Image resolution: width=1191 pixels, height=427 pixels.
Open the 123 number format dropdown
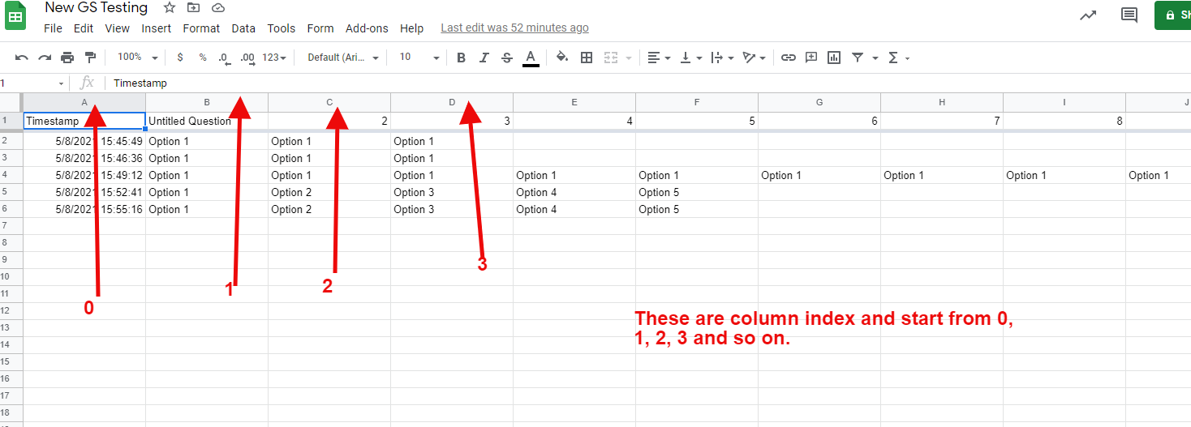tap(276, 58)
